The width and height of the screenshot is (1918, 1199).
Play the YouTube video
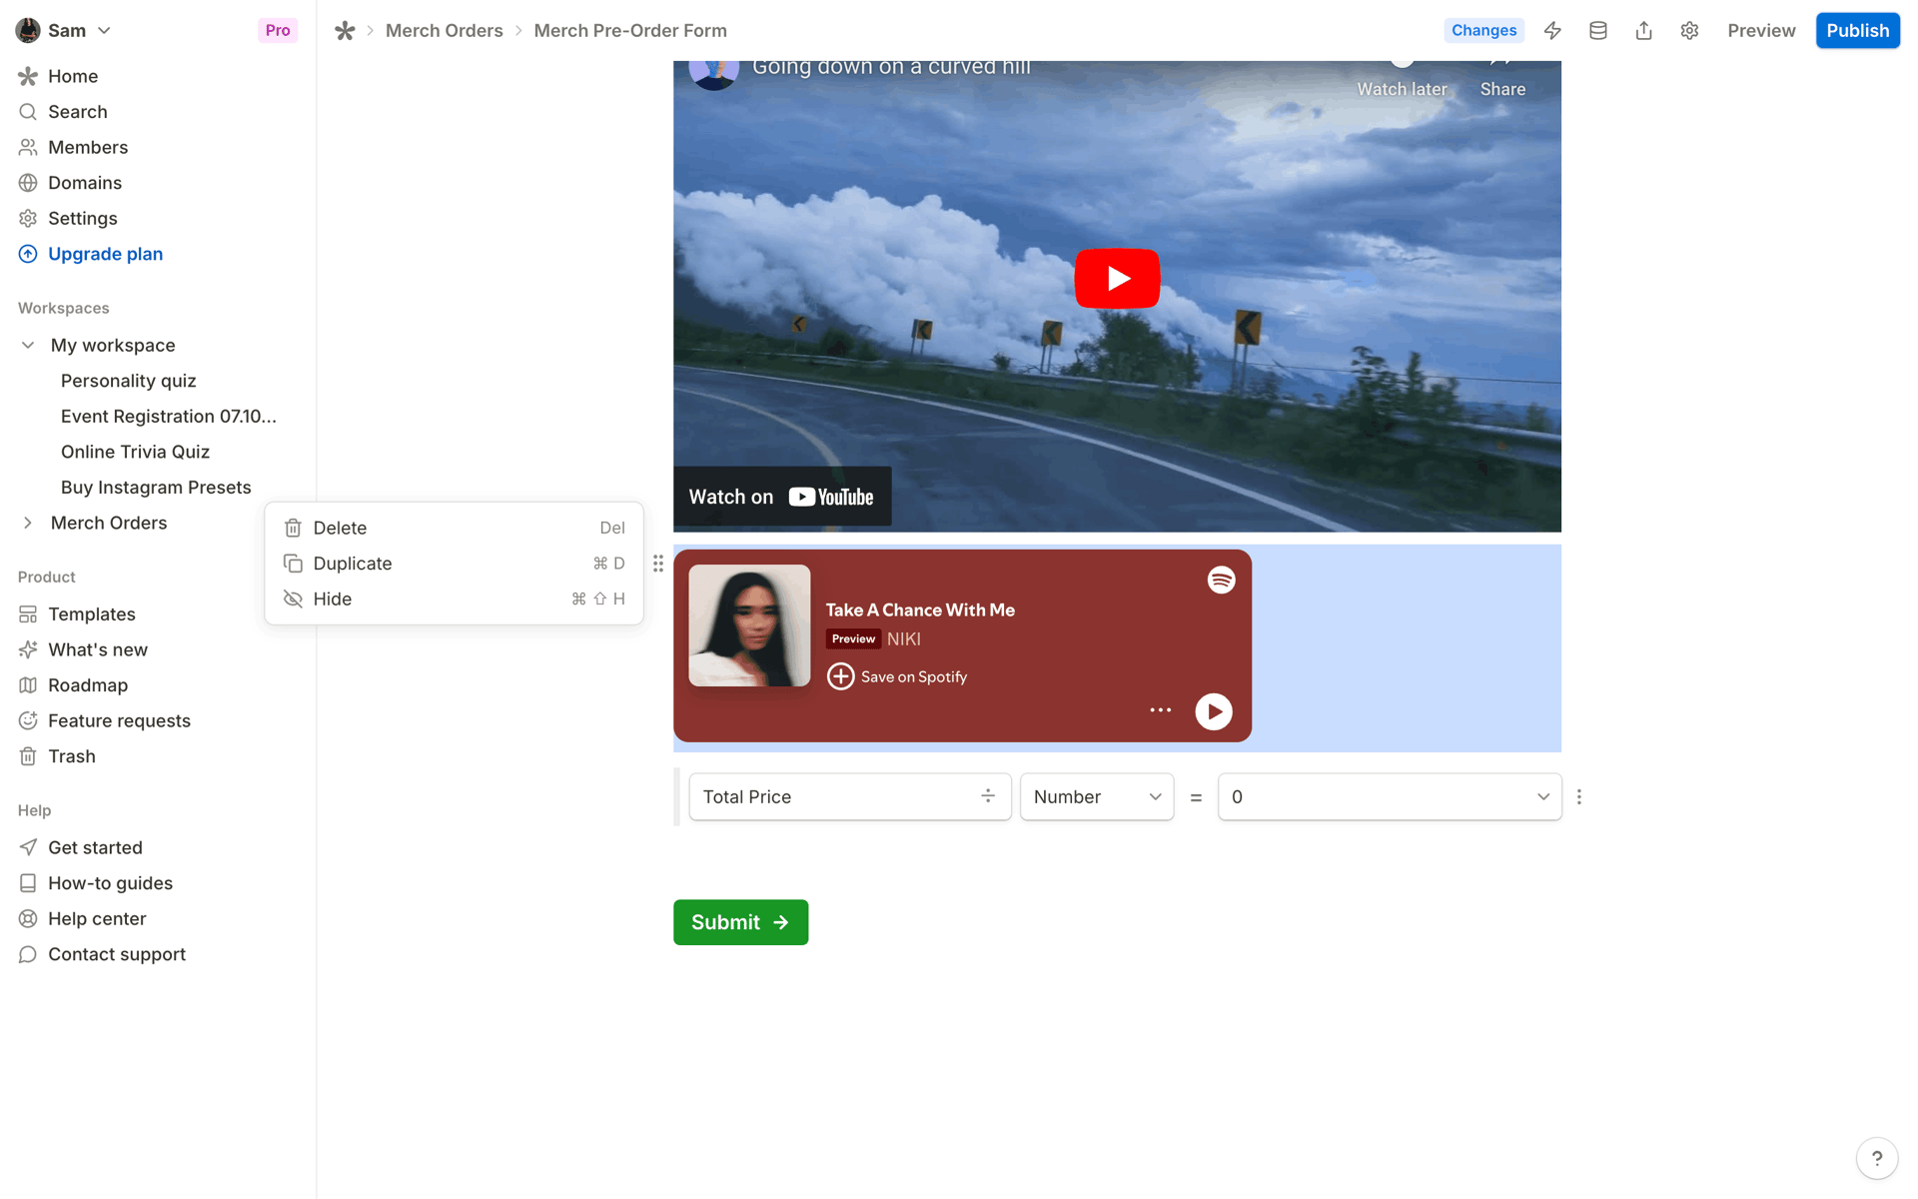pos(1117,278)
